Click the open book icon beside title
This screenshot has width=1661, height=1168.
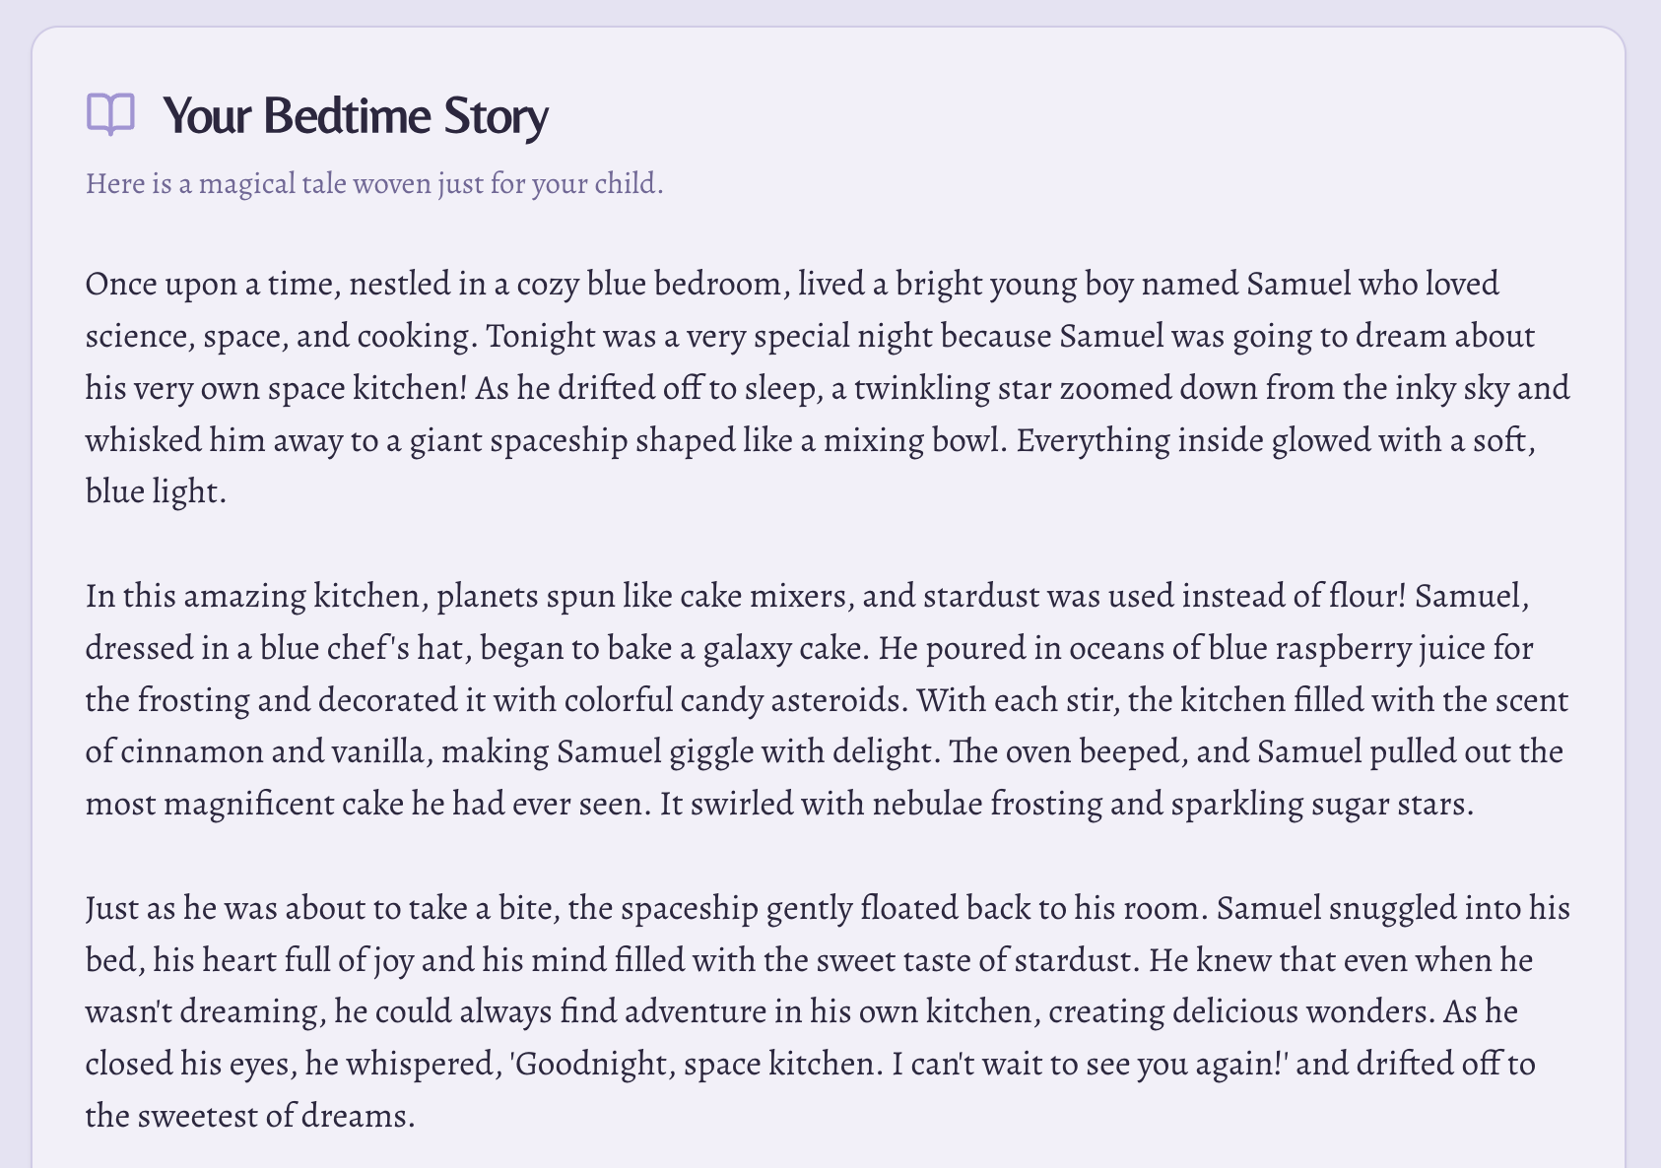(x=110, y=114)
